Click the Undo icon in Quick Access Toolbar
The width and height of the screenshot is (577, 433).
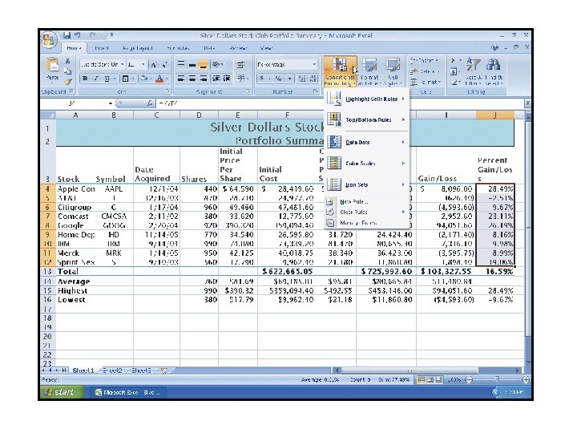pyautogui.click(x=77, y=35)
